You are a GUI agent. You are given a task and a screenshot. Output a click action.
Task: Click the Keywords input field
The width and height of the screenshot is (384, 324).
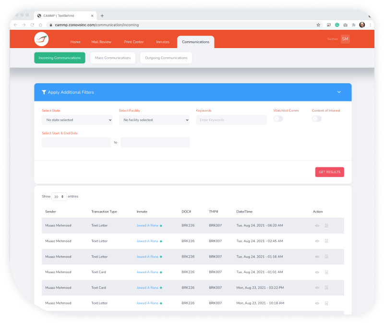(231, 120)
